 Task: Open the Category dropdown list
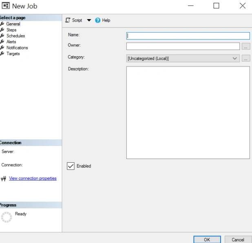[183, 58]
